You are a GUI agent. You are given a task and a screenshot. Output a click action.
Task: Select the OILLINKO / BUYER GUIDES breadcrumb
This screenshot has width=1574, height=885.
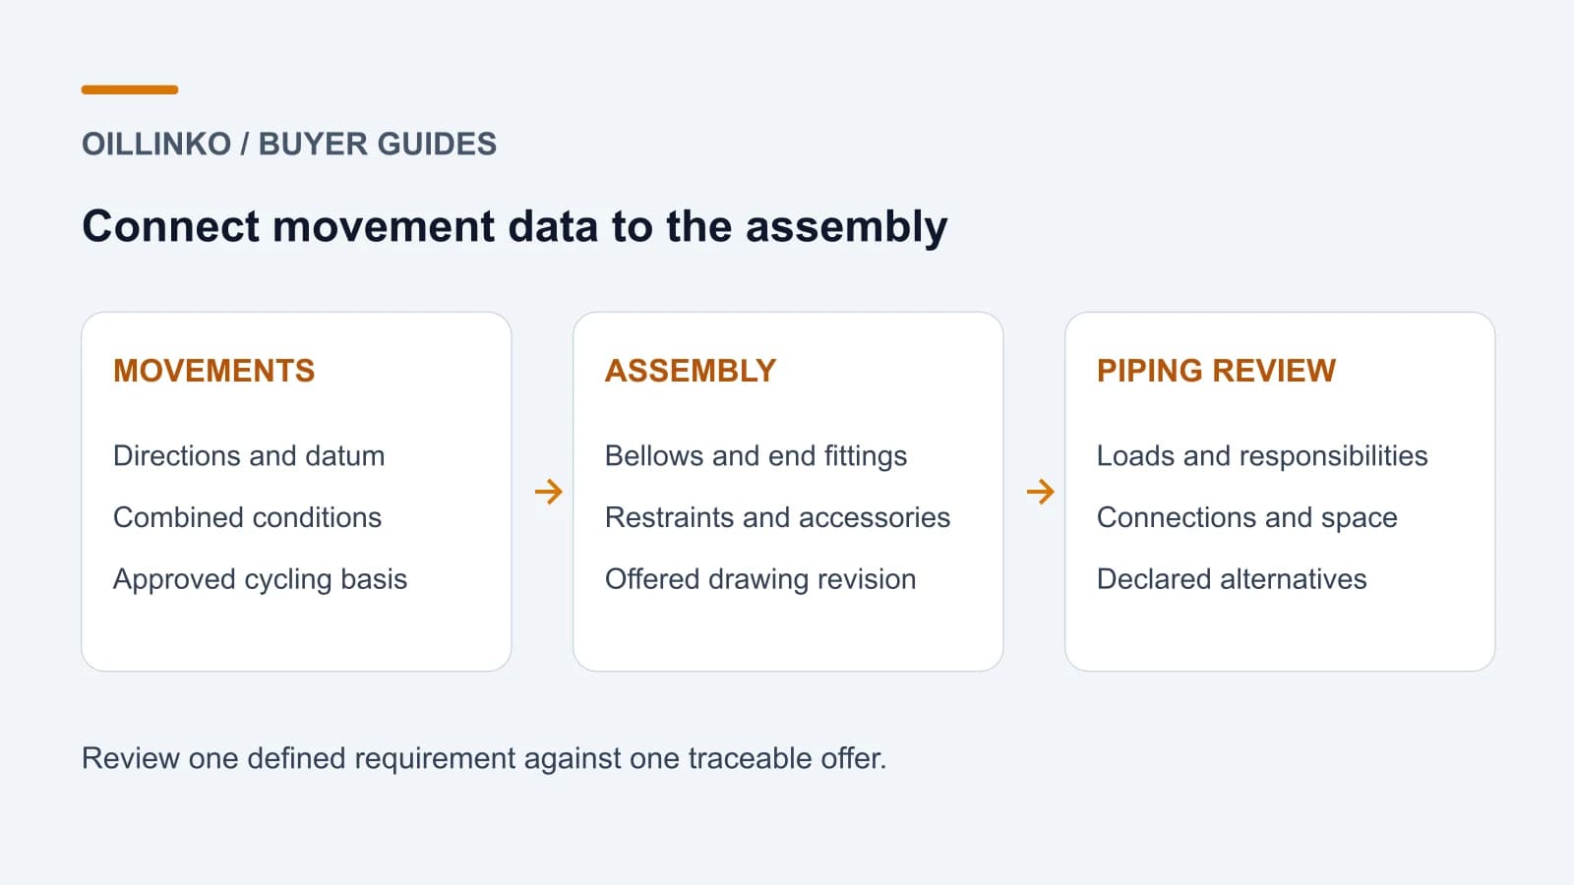pos(289,145)
